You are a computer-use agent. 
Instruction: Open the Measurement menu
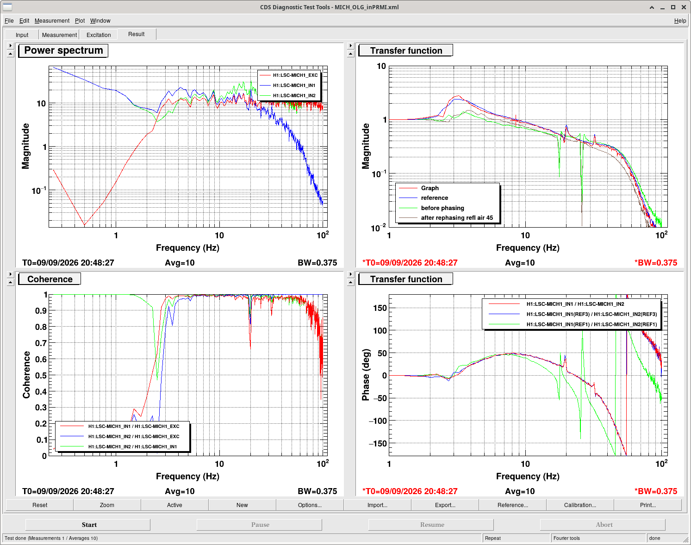pos(52,21)
